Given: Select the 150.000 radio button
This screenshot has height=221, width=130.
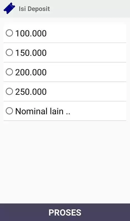Looking at the screenshot, I should coord(9,52).
